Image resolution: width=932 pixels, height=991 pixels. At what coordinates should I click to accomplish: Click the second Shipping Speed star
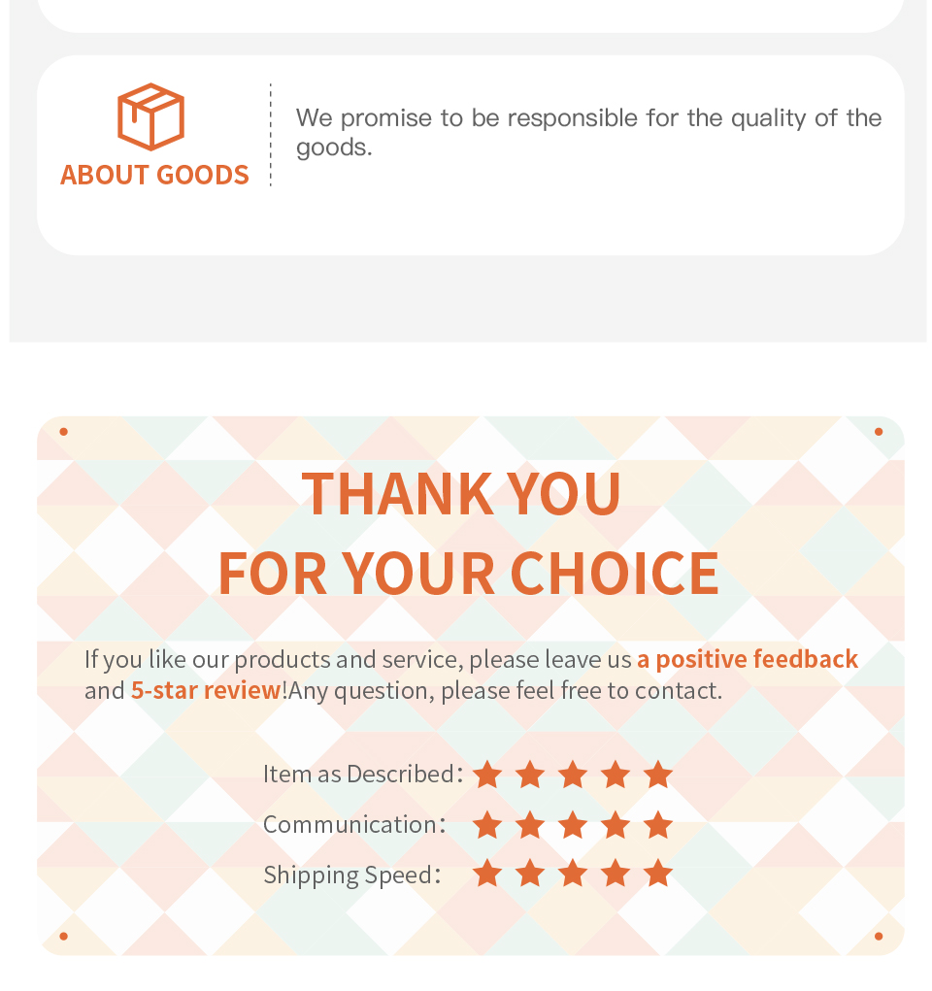(x=530, y=874)
